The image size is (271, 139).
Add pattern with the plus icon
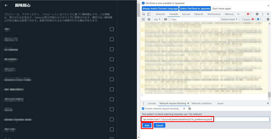(x=184, y=109)
